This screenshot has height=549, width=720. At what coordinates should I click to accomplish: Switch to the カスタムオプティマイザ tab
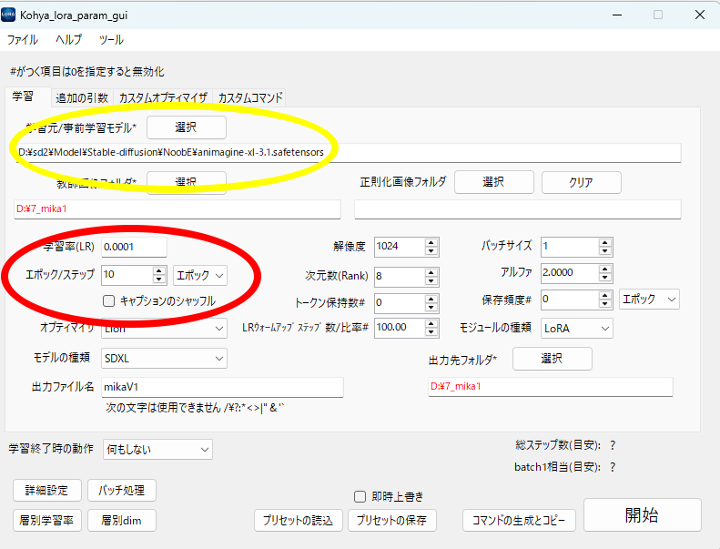click(x=164, y=97)
